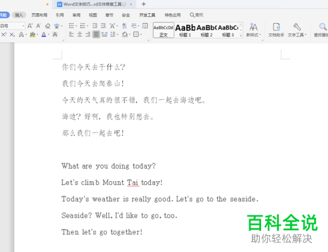This screenshot has height=252, width=328.
Task: Toggle justify alignment
Action: [96, 35]
